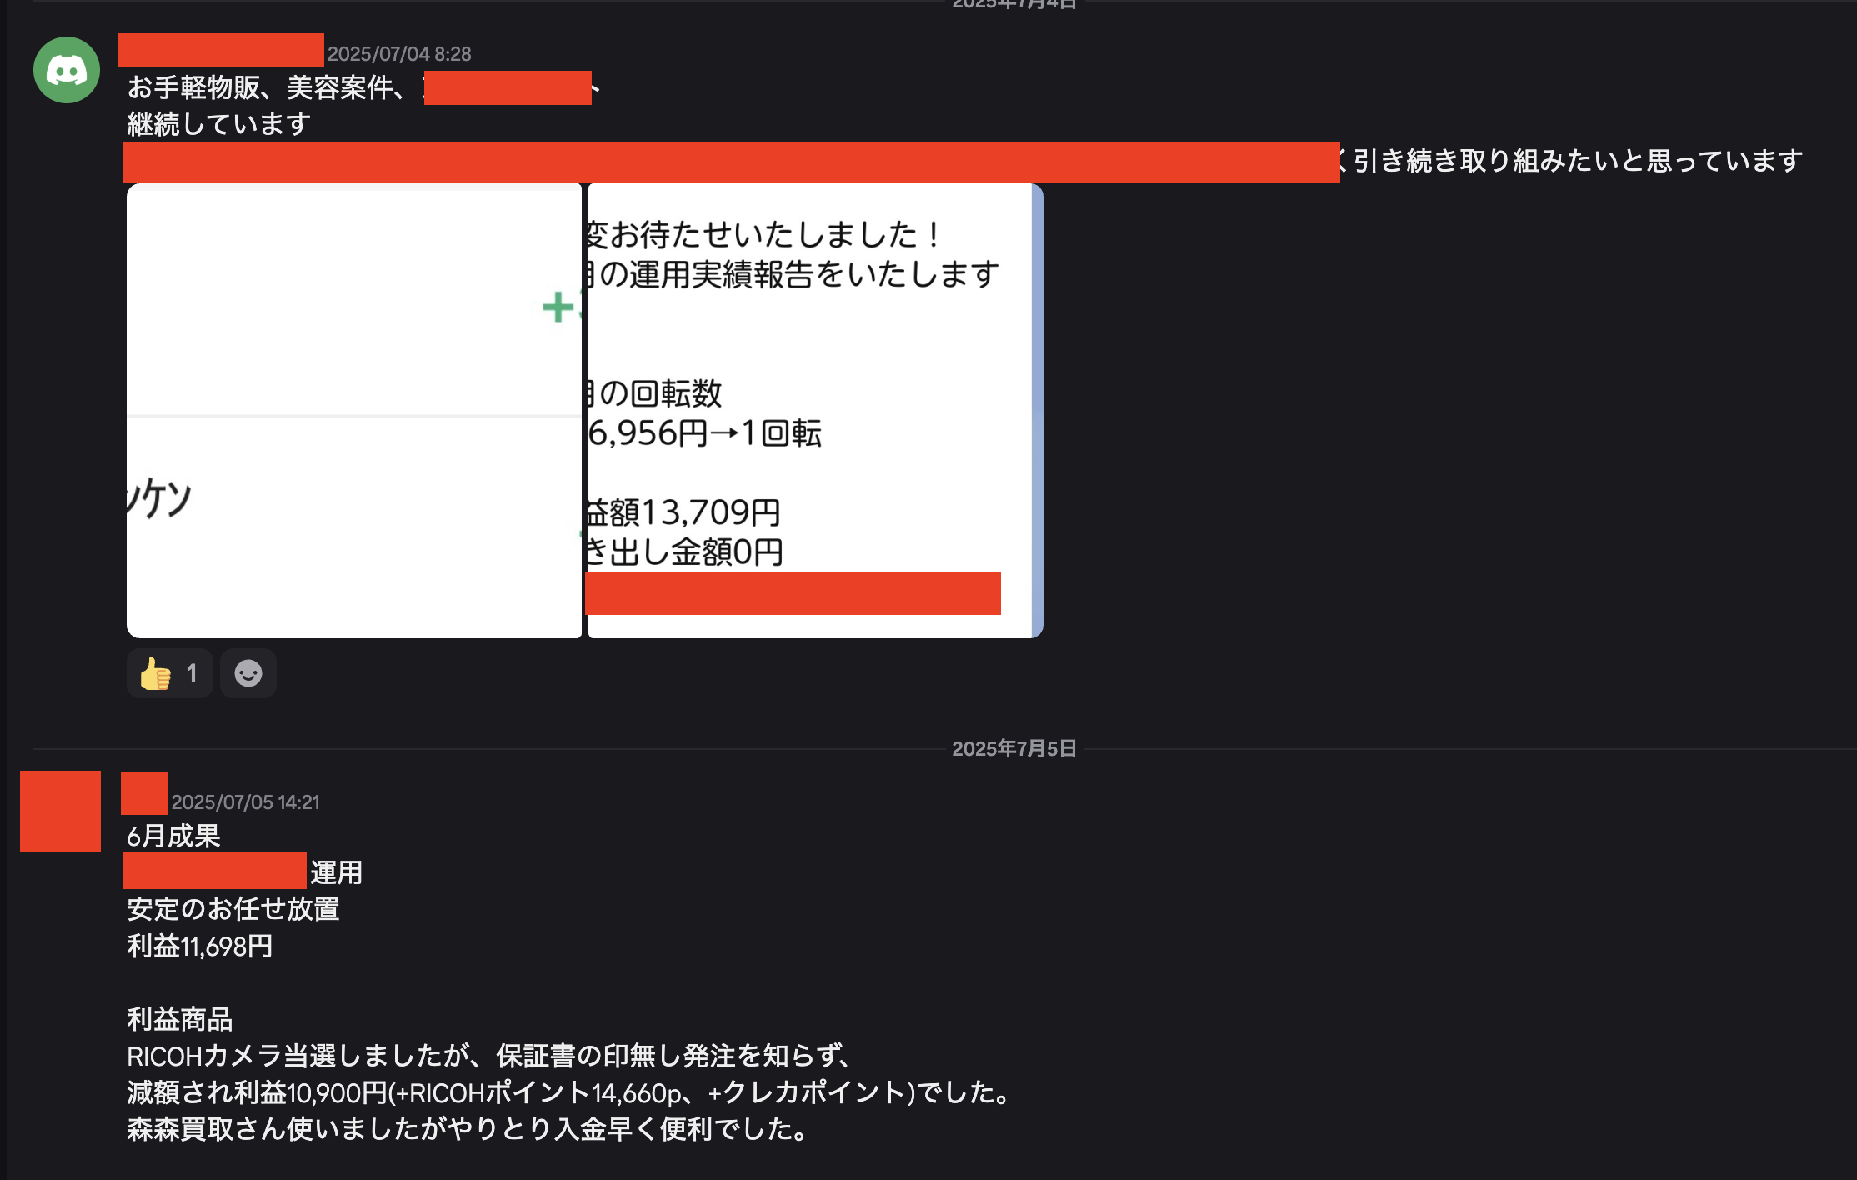Click the 安定のお任せ放置 line
This screenshot has width=1857, height=1180.
click(233, 909)
